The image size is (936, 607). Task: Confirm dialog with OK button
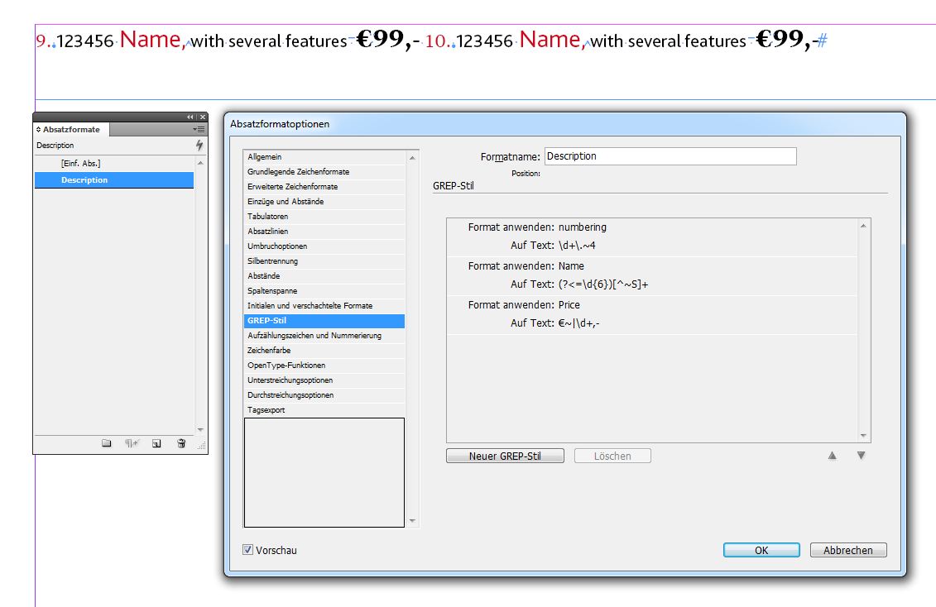point(761,551)
